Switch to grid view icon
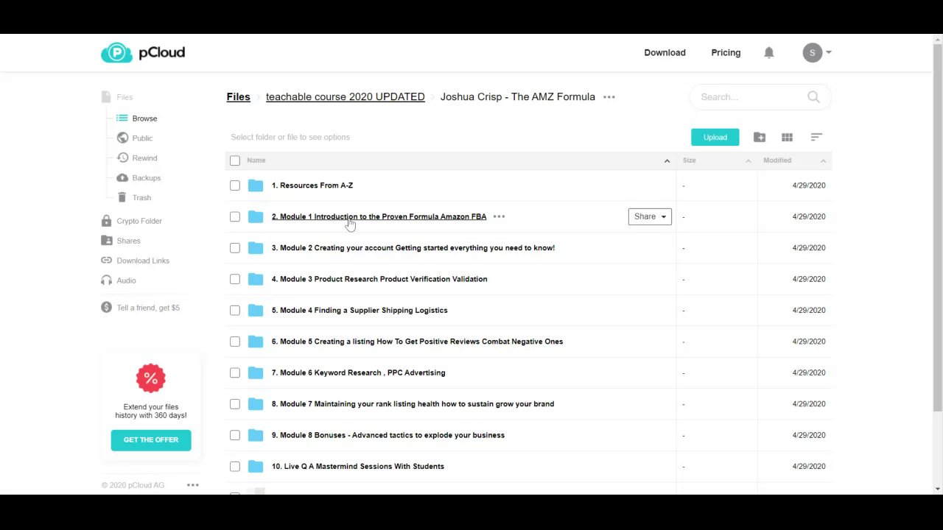The width and height of the screenshot is (943, 530). pyautogui.click(x=787, y=137)
